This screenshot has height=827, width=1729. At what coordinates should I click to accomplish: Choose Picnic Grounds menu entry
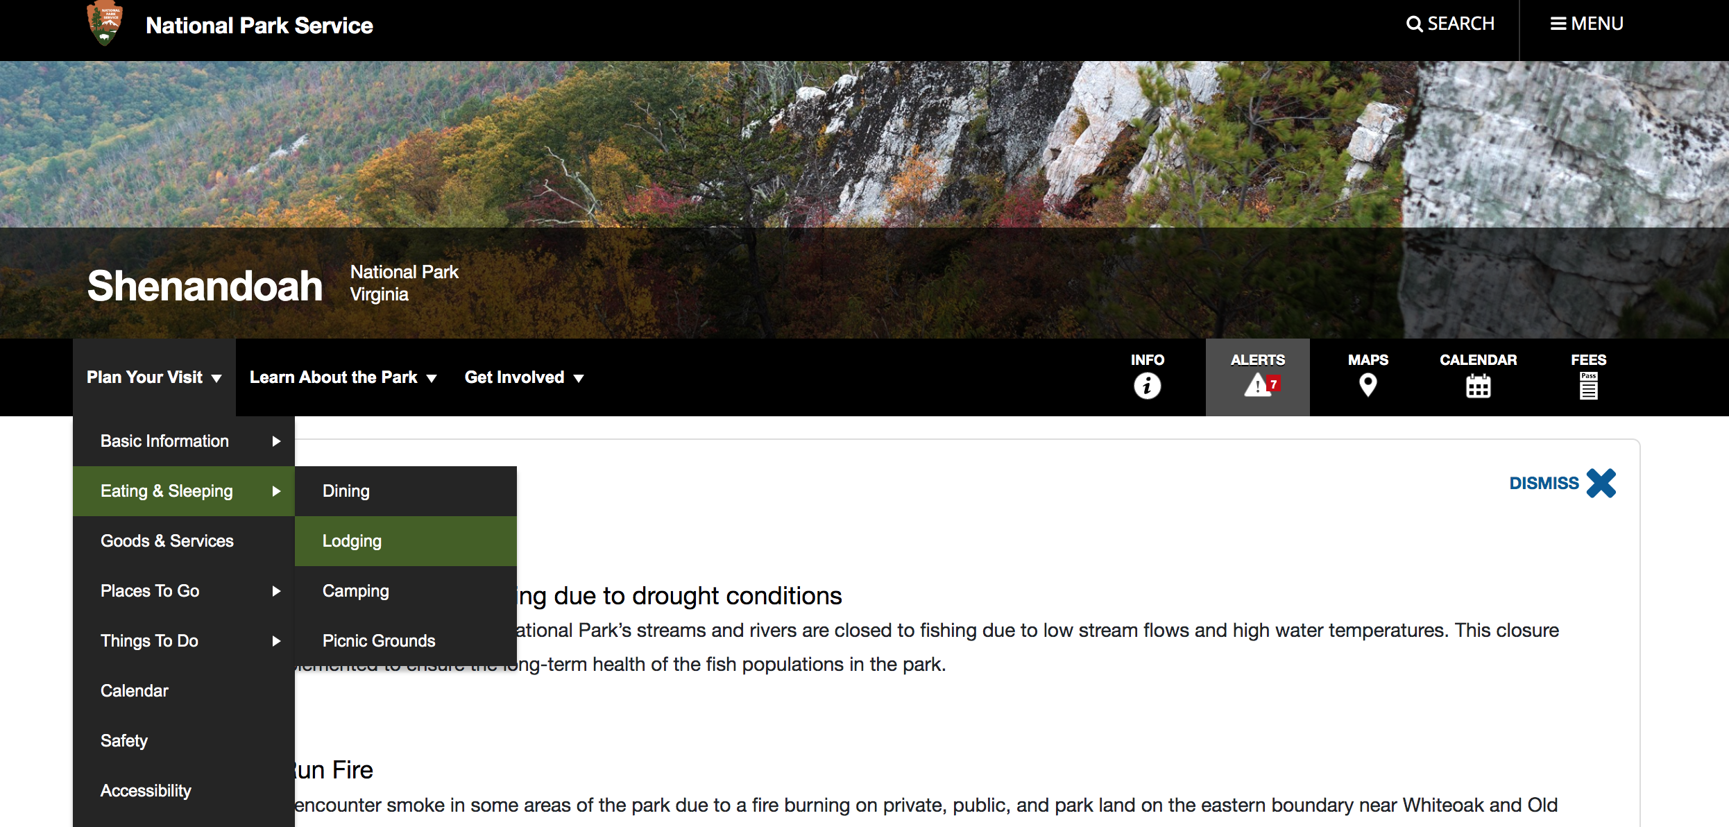pyautogui.click(x=406, y=641)
